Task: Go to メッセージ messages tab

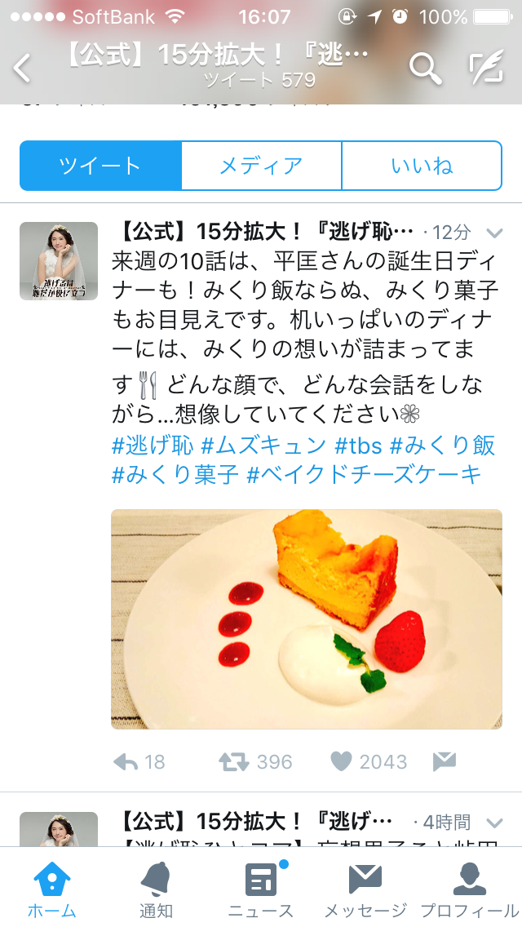Action: coord(365,889)
